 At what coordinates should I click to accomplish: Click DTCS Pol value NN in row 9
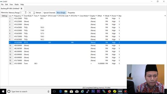pos(72,42)
